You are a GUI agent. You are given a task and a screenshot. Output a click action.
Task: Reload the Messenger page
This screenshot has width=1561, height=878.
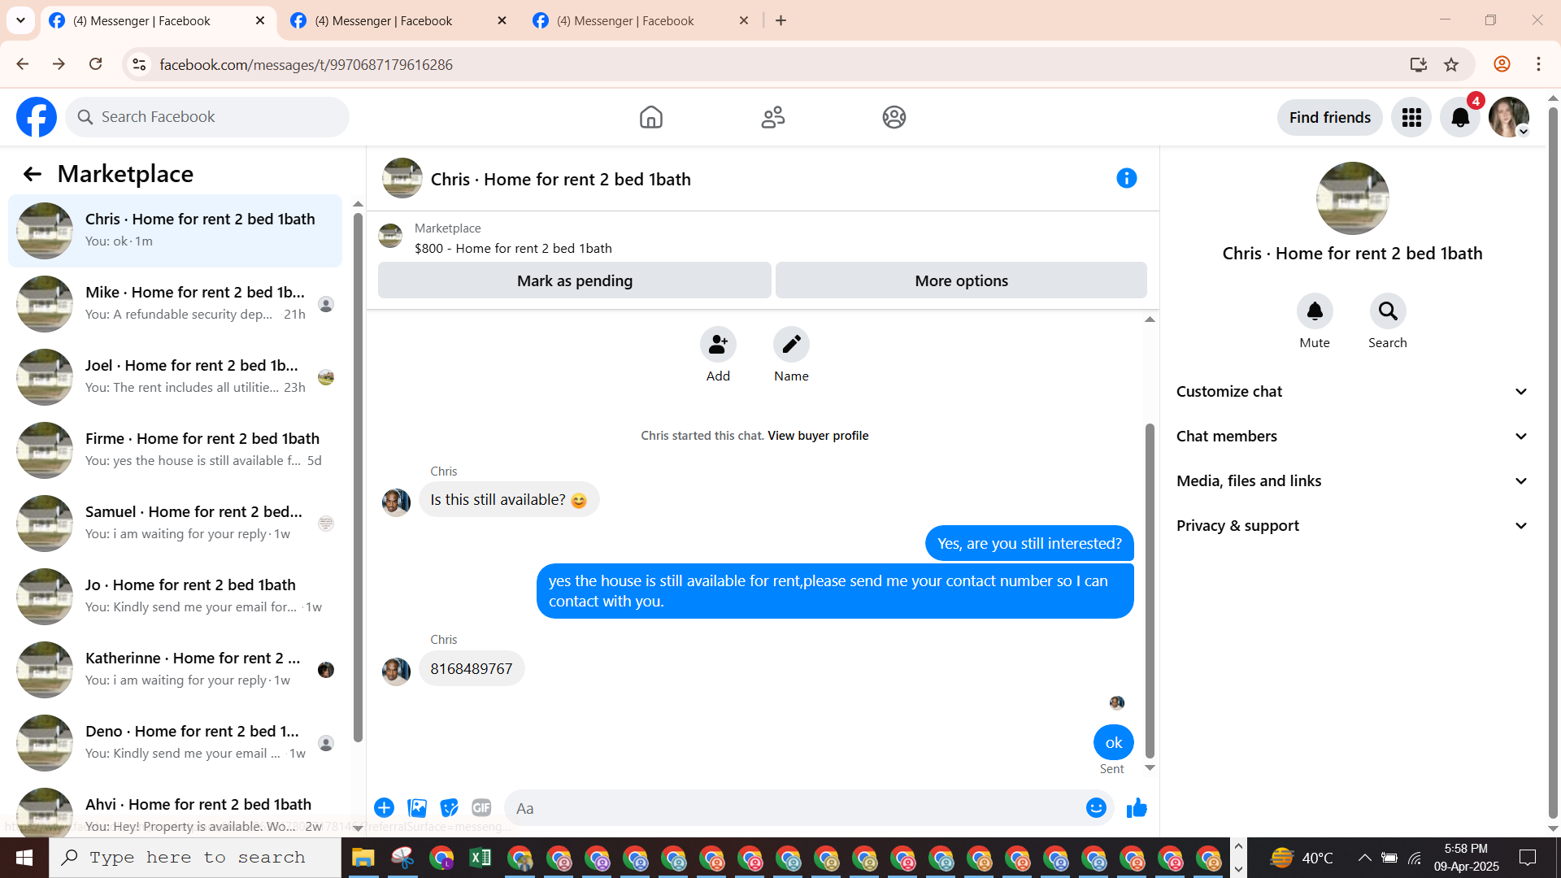click(x=95, y=64)
